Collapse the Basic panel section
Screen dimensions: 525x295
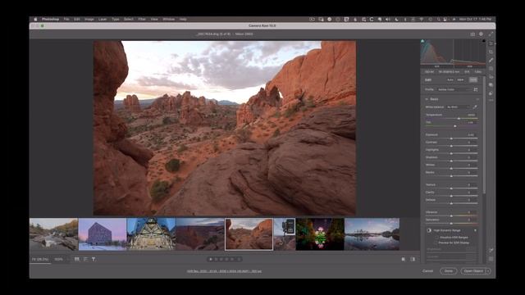tap(427, 99)
